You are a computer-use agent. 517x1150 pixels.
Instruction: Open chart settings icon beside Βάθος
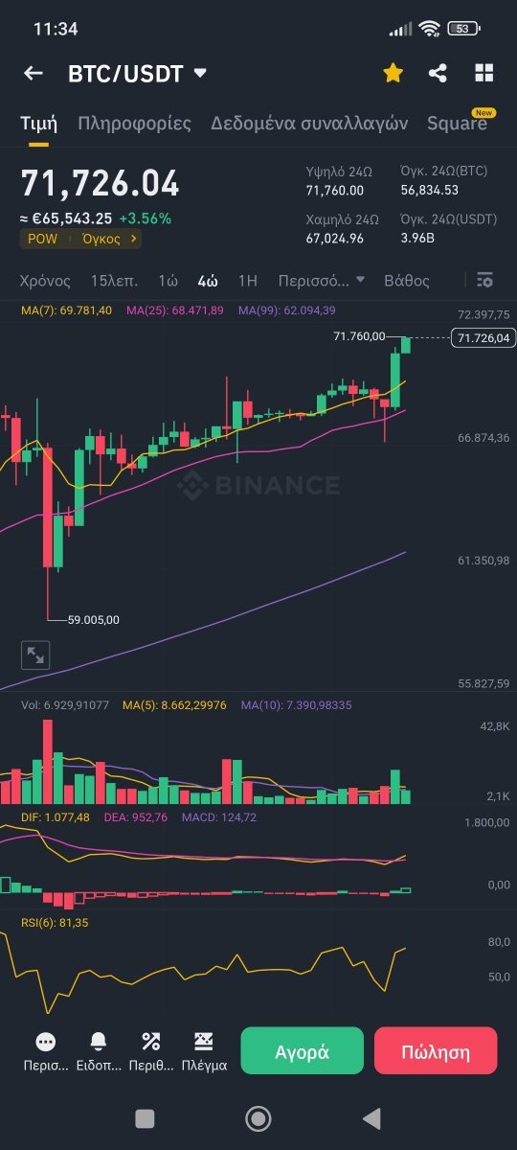[x=484, y=281]
